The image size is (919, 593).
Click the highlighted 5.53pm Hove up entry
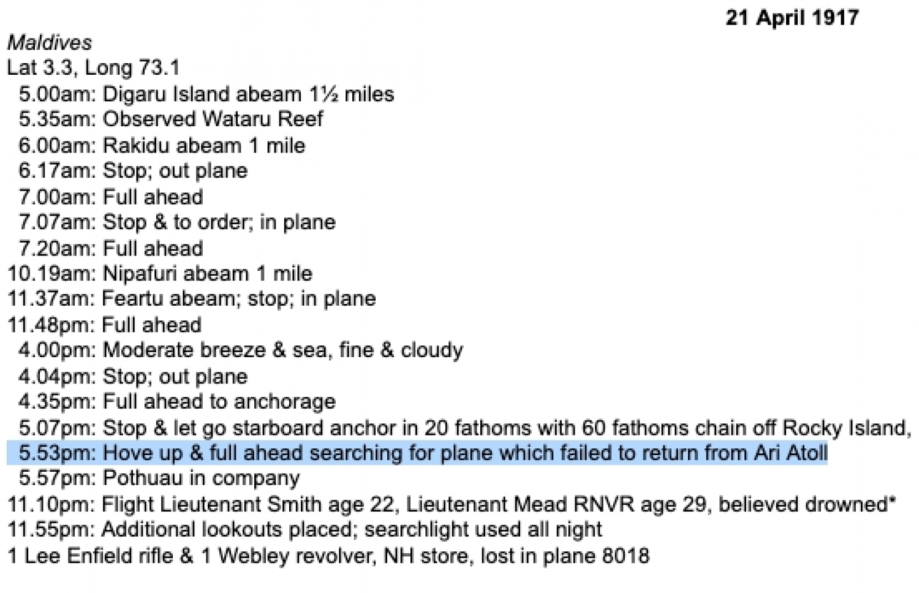[x=423, y=453]
